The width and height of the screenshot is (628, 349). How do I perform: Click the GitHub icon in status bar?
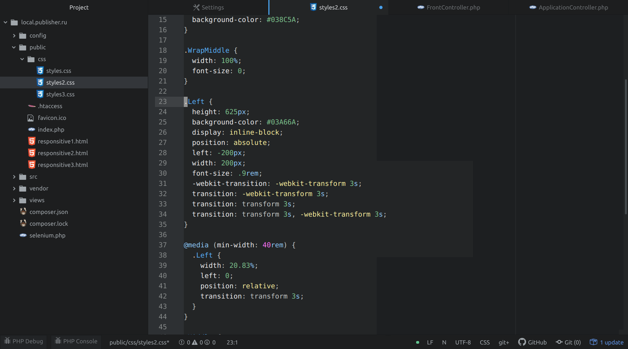[522, 342]
